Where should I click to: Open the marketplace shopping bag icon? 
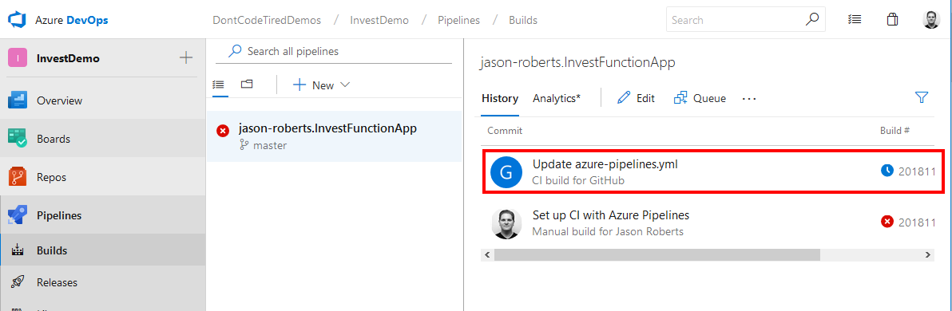[x=892, y=19]
